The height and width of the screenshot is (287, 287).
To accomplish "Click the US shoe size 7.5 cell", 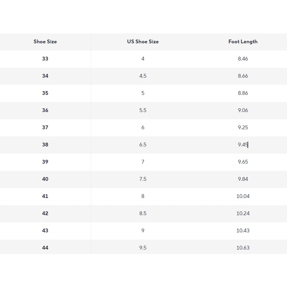I will click(x=143, y=179).
